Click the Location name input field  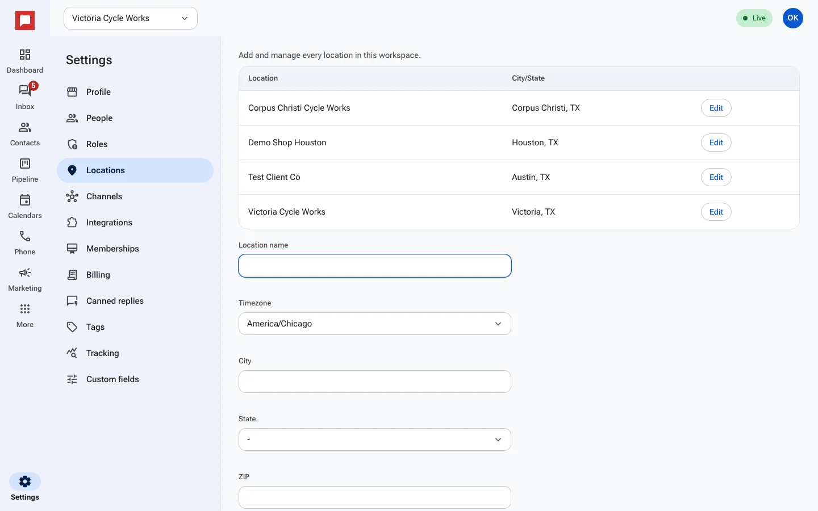pos(375,266)
